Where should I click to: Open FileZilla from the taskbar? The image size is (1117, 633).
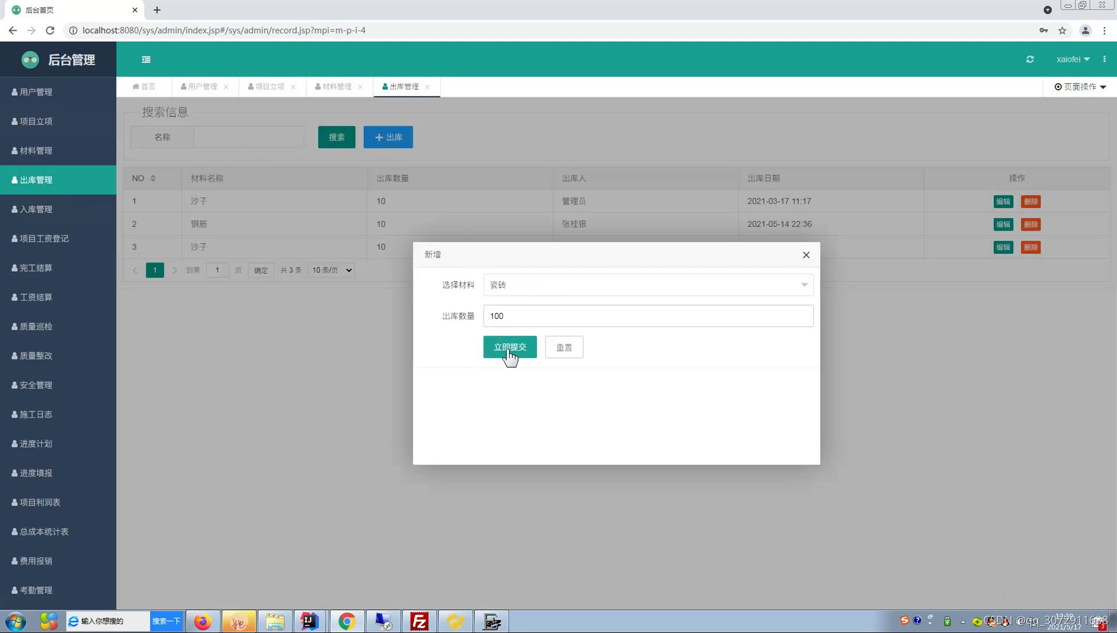tap(419, 621)
